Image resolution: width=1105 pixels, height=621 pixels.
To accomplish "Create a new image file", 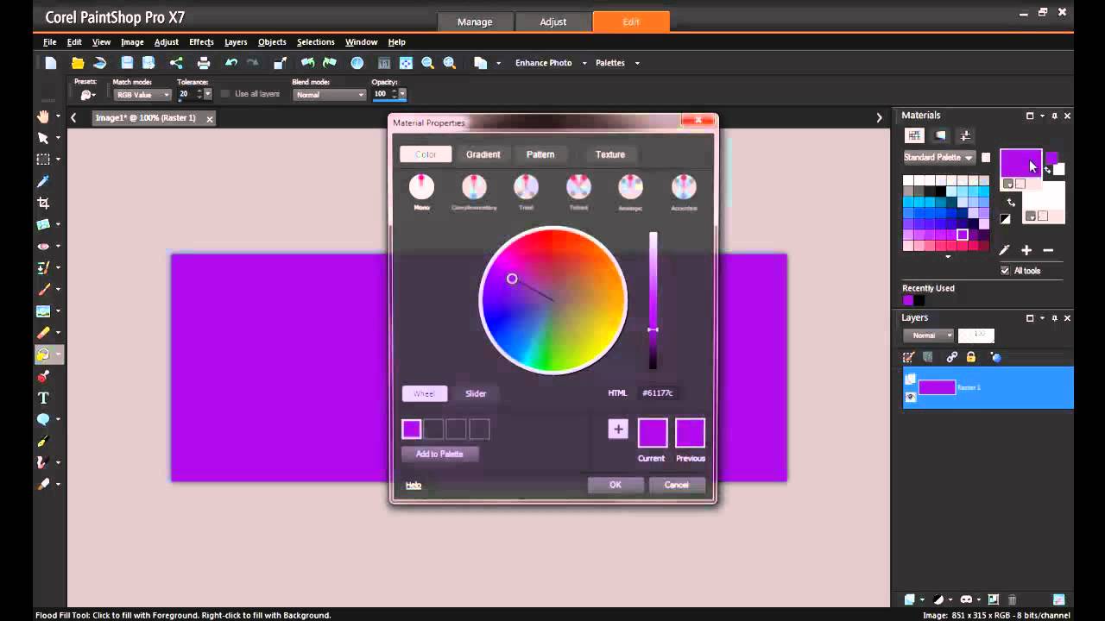I will 51,63.
